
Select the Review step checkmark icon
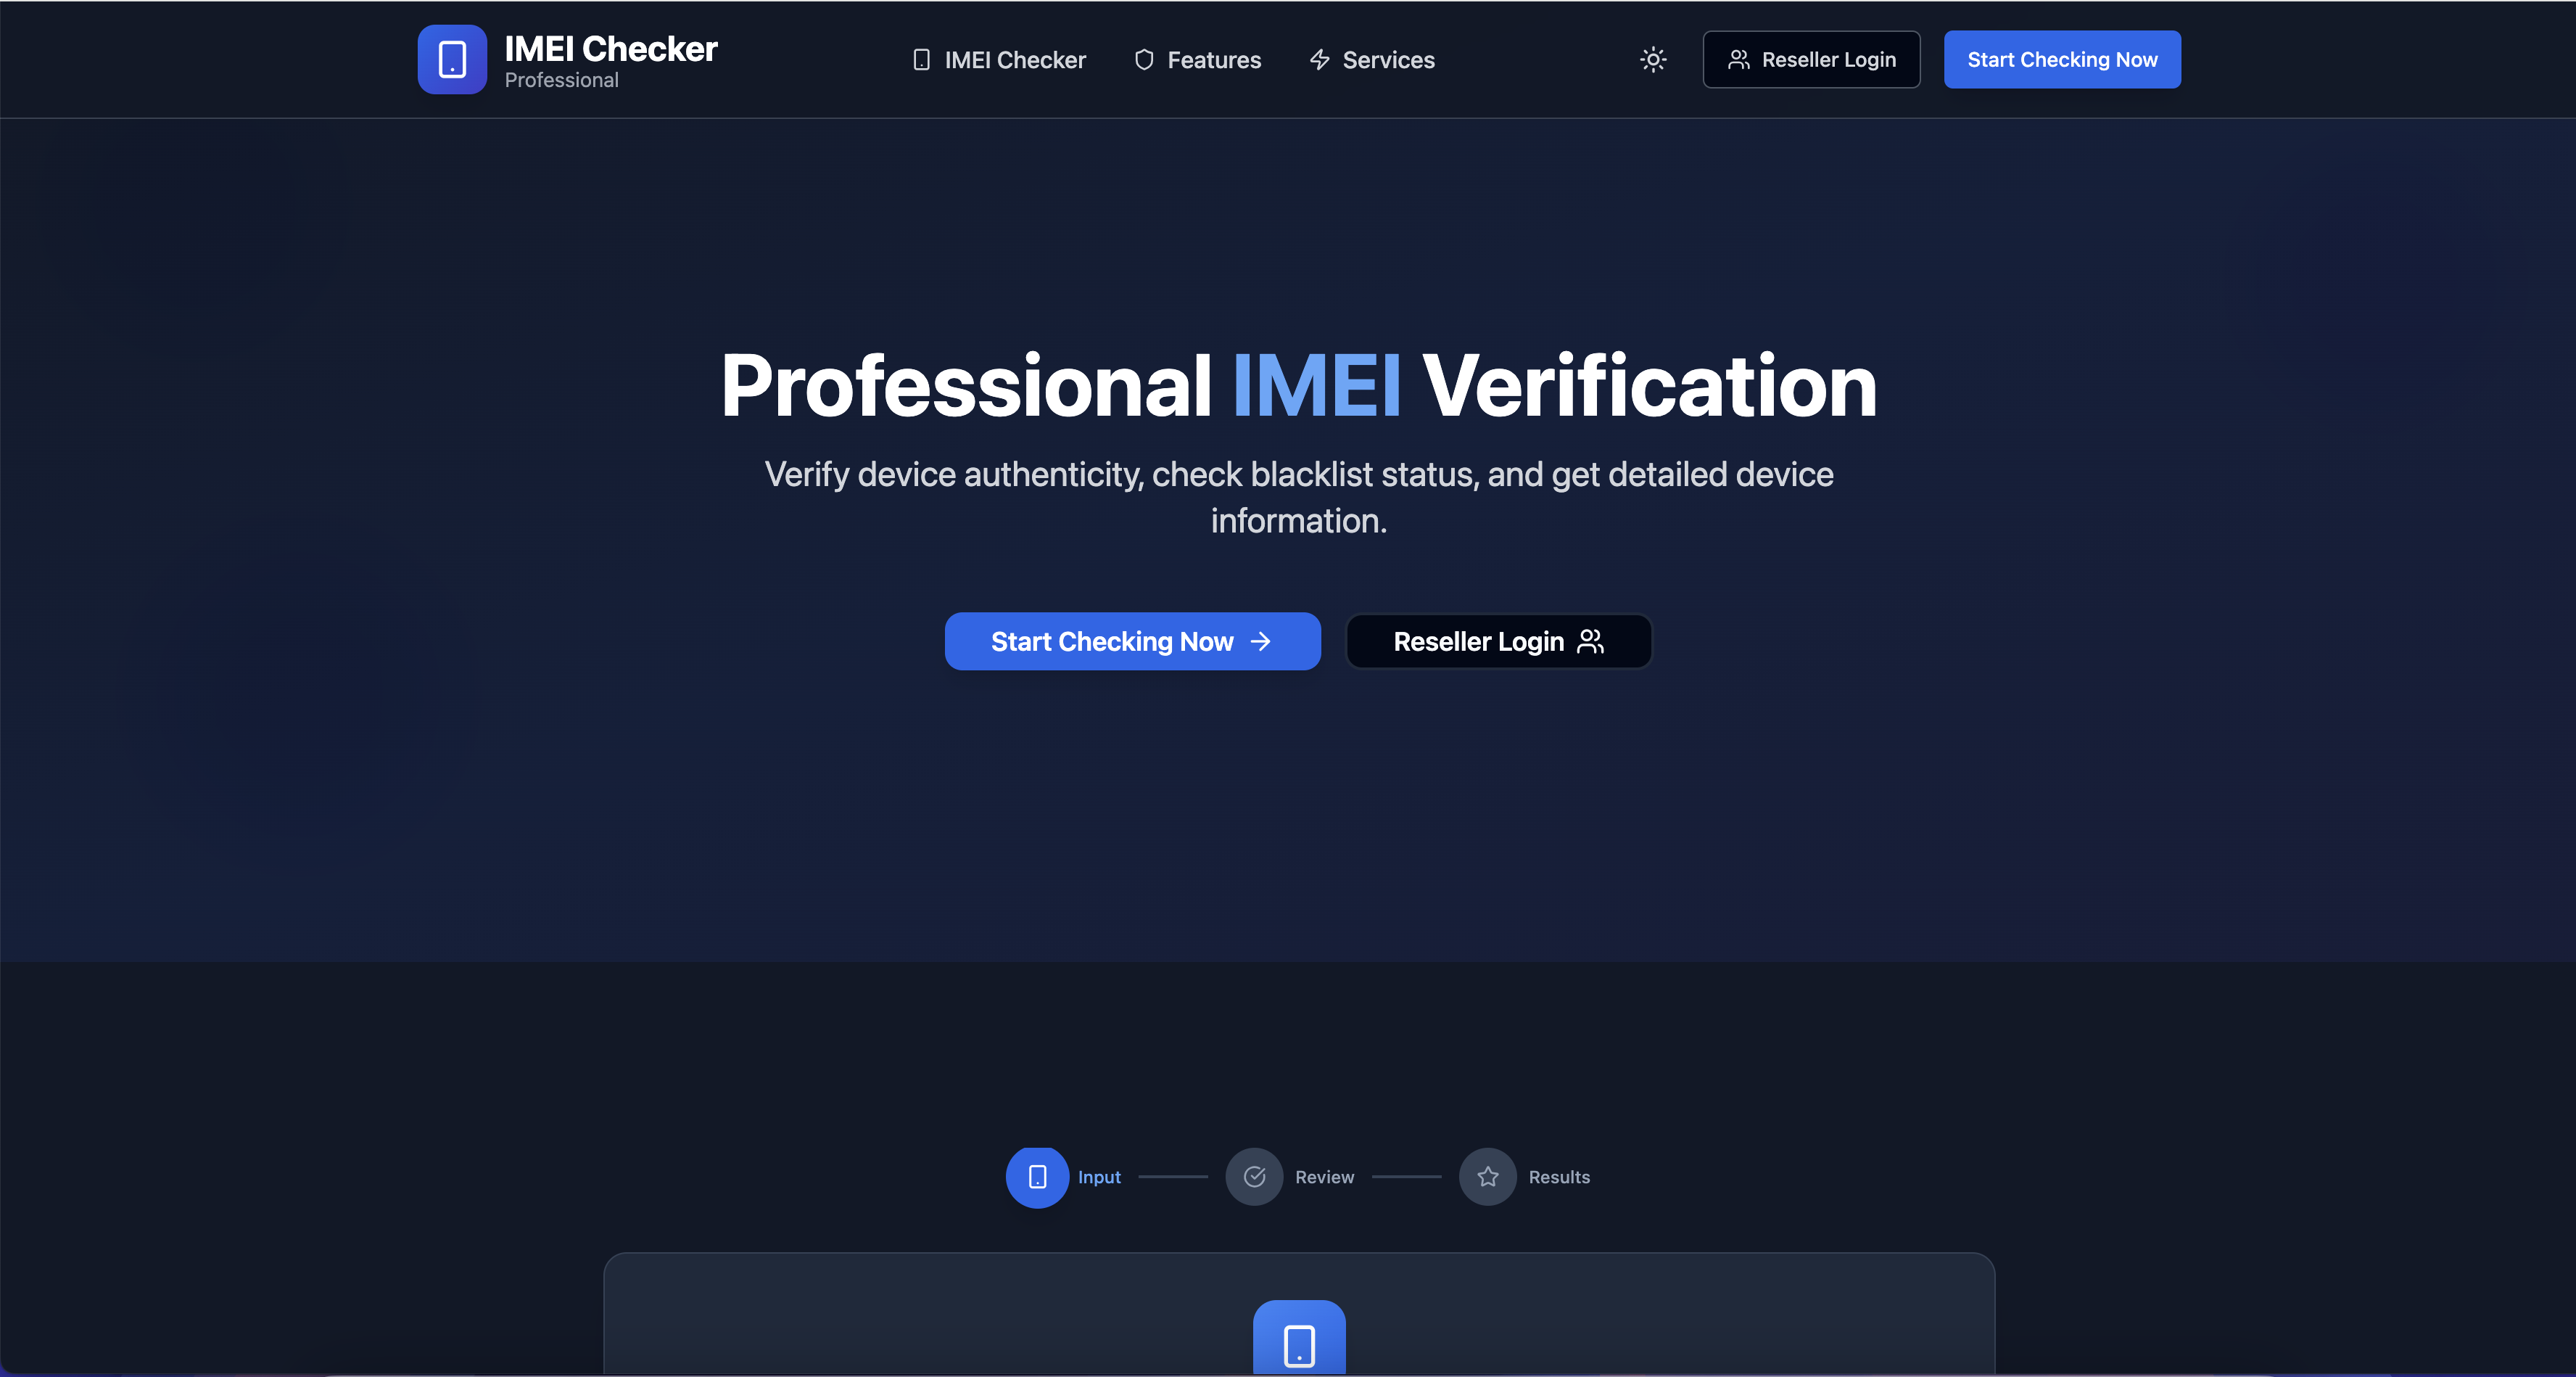[x=1254, y=1177]
